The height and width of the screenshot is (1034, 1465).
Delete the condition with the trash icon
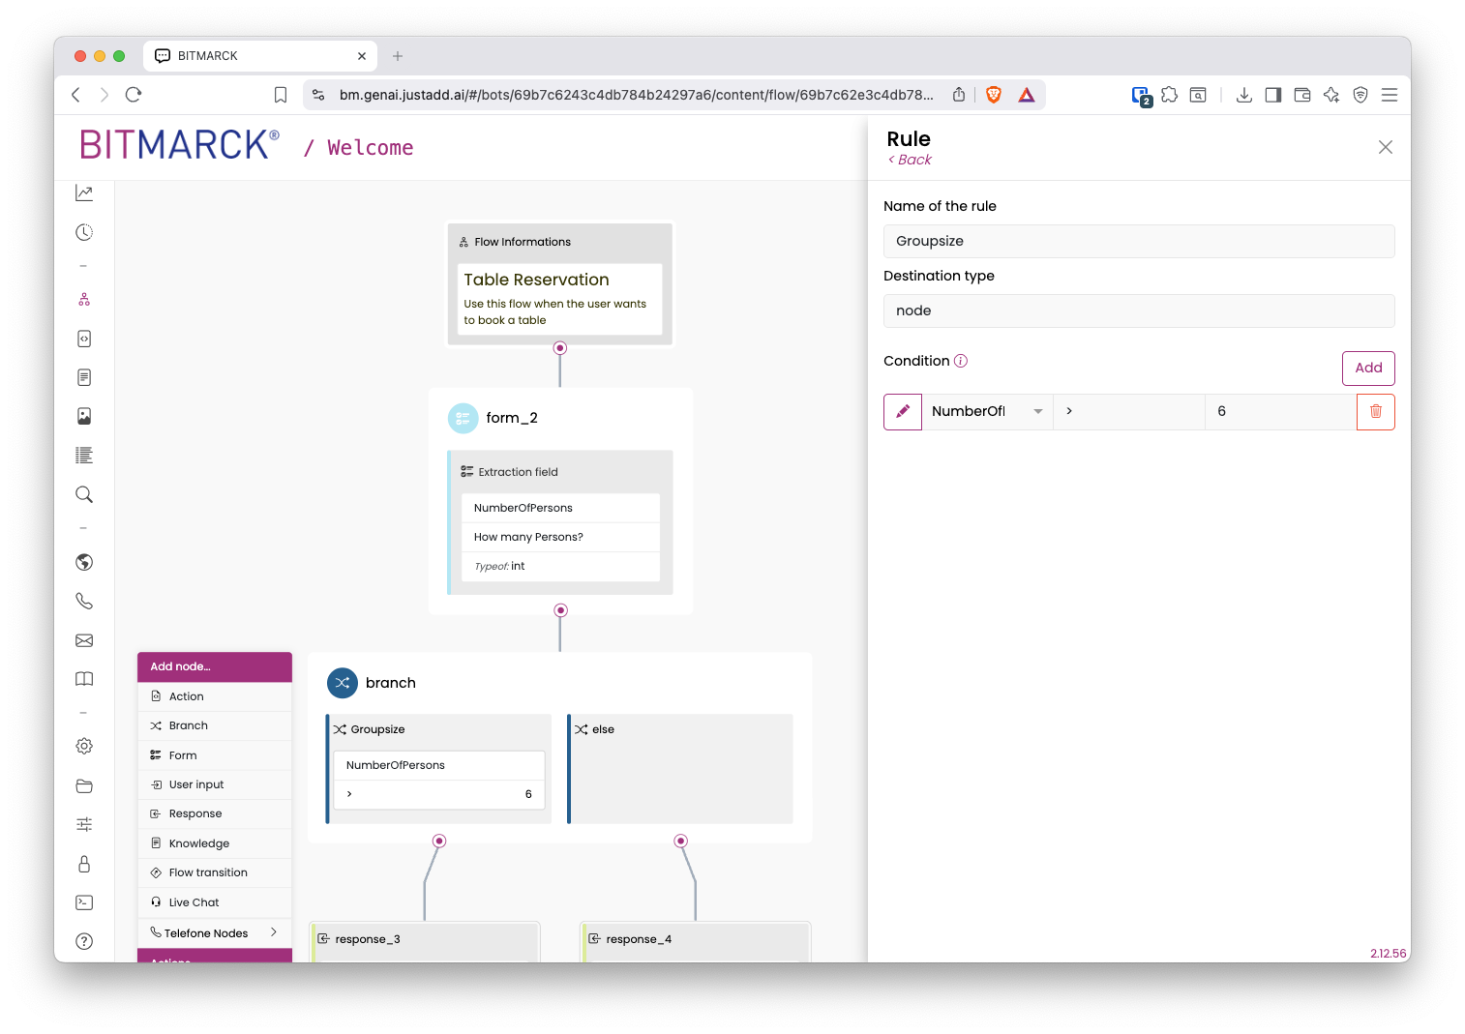[x=1375, y=412]
